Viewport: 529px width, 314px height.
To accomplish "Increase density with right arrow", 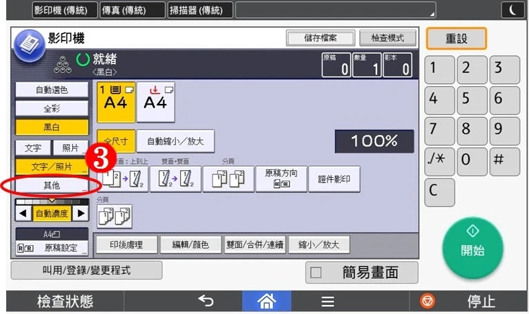I will tap(81, 213).
